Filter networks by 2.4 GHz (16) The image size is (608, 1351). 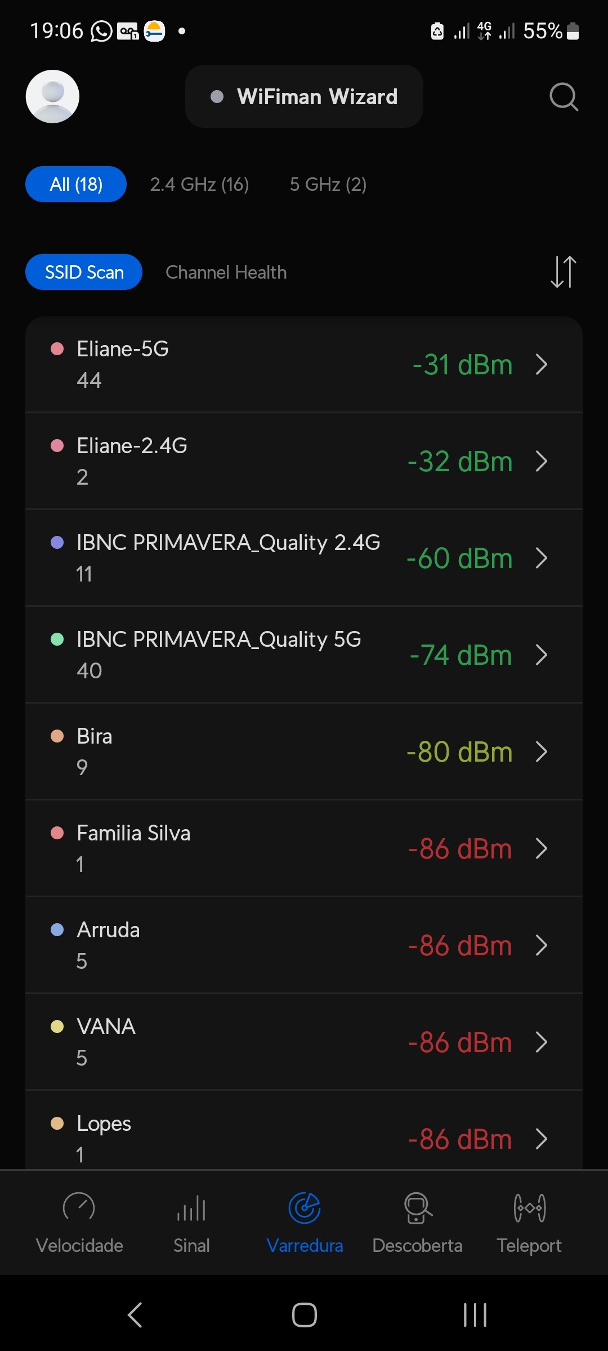(x=199, y=184)
